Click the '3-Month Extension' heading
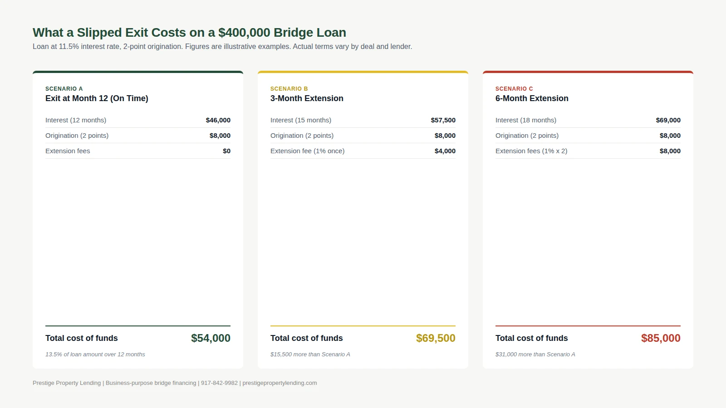 click(x=307, y=98)
